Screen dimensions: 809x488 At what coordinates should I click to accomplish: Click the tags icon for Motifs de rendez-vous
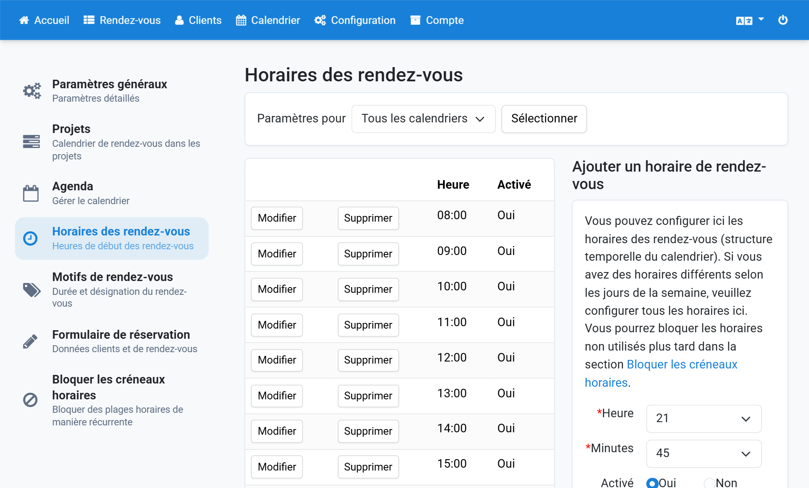point(32,290)
